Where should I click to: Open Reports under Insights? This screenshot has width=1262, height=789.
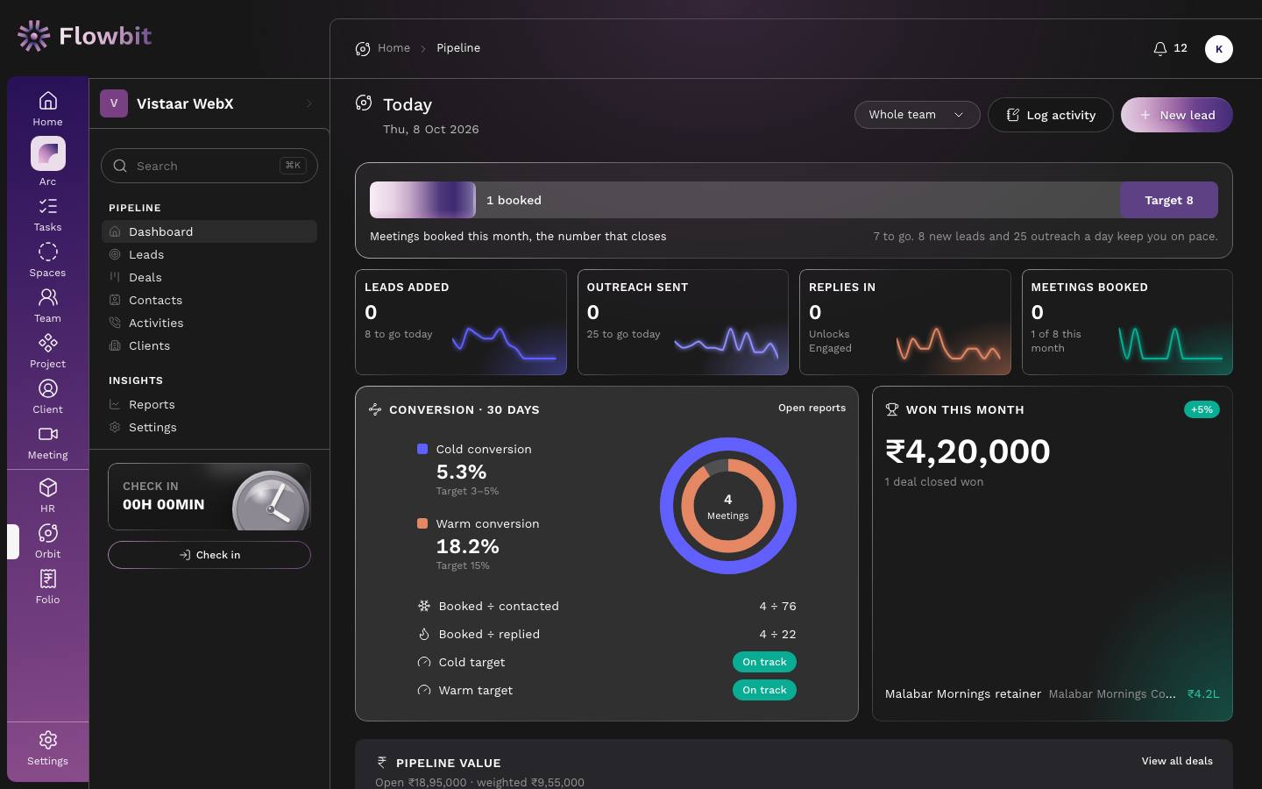209,404
